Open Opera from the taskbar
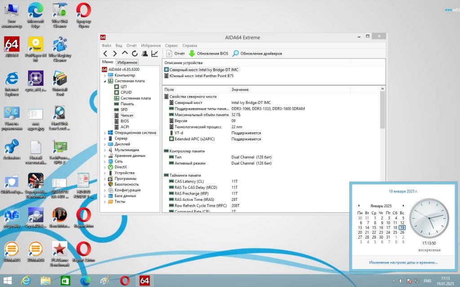Image resolution: width=460 pixels, height=287 pixels. click(125, 281)
